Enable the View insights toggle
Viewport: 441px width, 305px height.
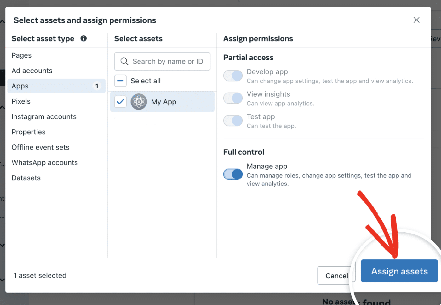click(x=233, y=98)
